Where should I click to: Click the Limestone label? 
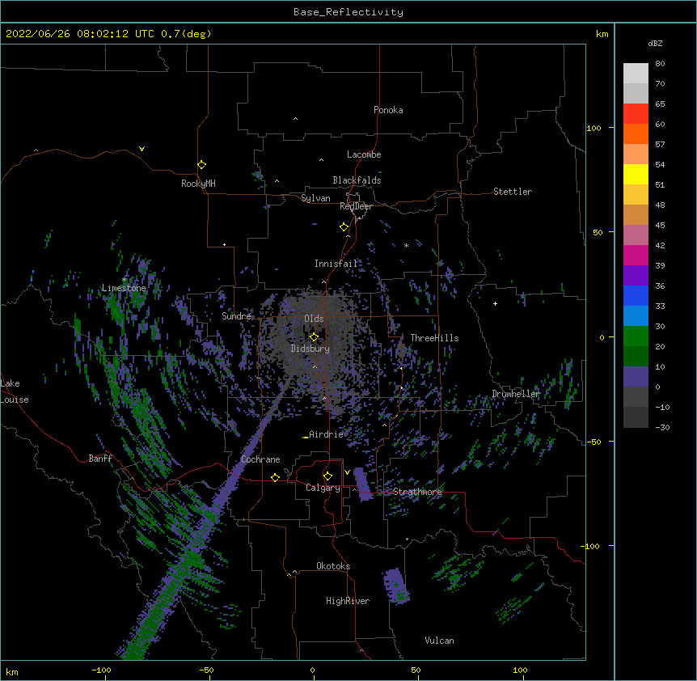(124, 288)
